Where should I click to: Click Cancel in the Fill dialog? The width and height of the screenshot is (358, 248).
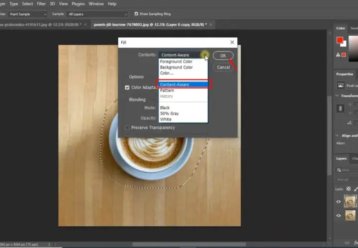[223, 67]
